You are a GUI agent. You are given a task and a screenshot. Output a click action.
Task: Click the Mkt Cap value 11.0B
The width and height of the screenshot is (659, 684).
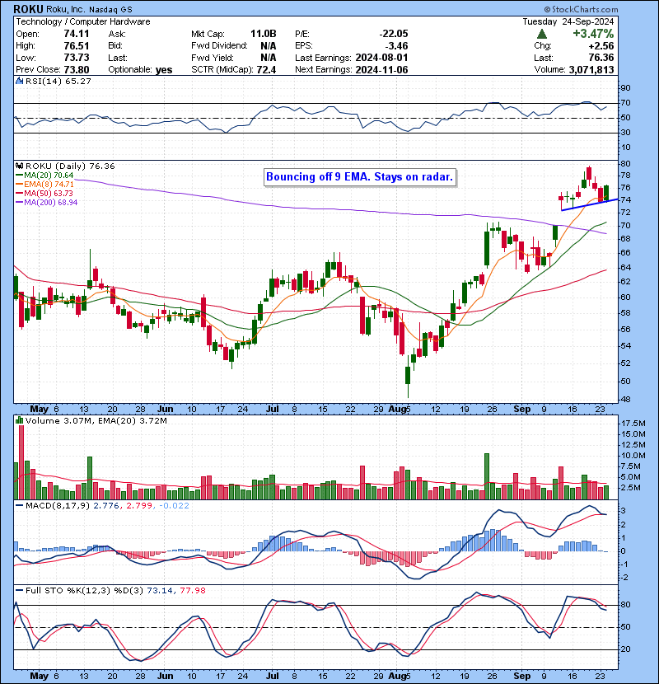pos(264,34)
